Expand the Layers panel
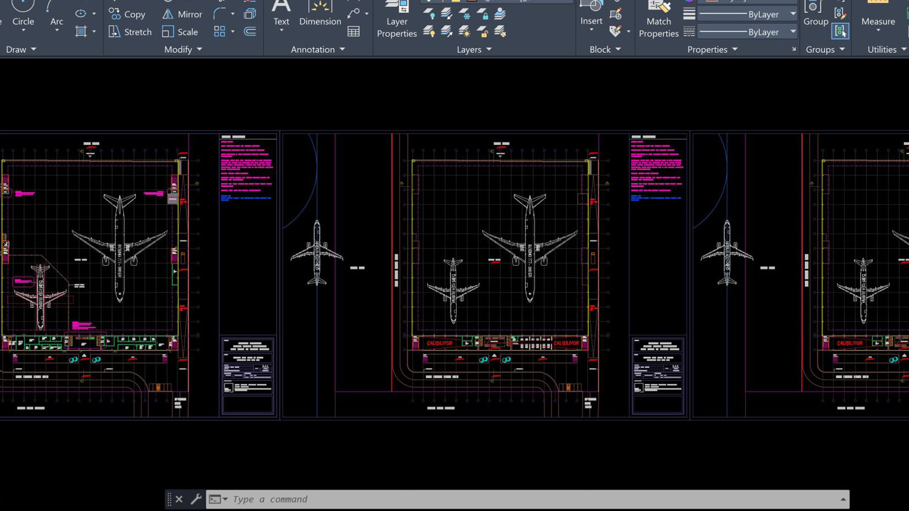 coord(474,49)
